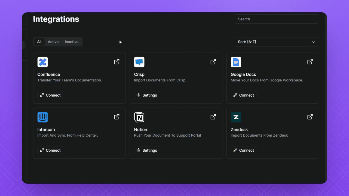349x196 pixels.
Task: Expand the Sort: [A-Z] dropdown
Action: pos(277,42)
